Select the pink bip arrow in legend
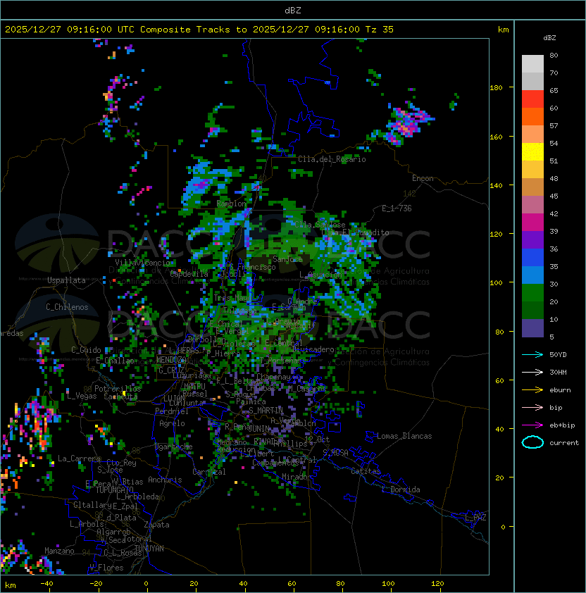586x593 pixels. coord(532,408)
